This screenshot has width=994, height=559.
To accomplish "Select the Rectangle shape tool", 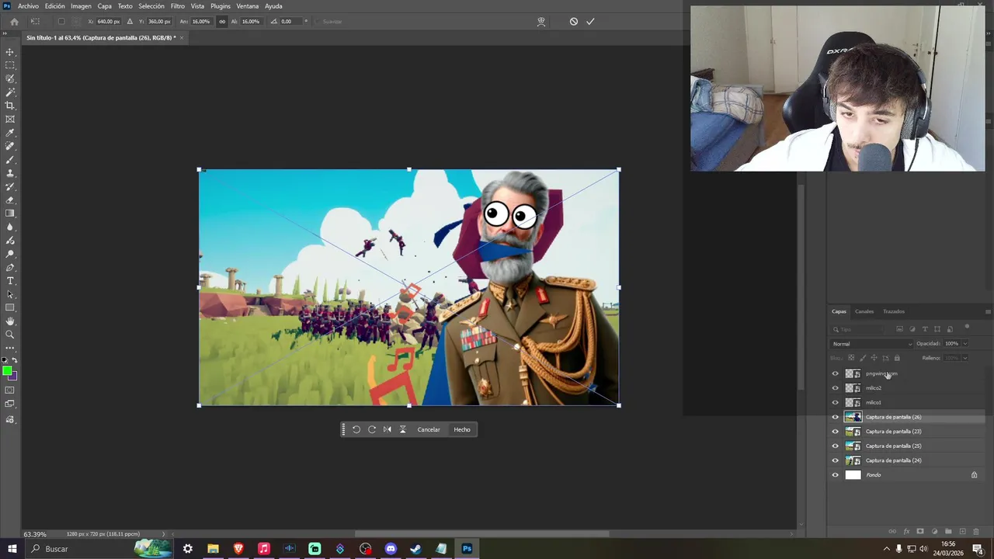I will point(10,307).
